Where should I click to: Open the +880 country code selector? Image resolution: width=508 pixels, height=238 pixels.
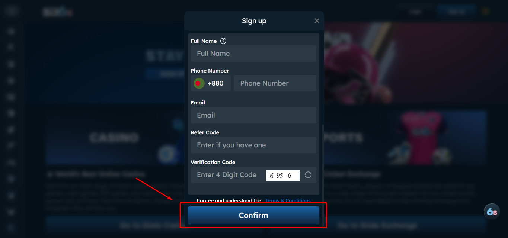[x=211, y=83]
